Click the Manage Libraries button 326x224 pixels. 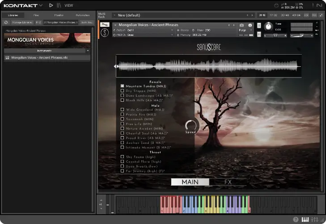coord(23,22)
